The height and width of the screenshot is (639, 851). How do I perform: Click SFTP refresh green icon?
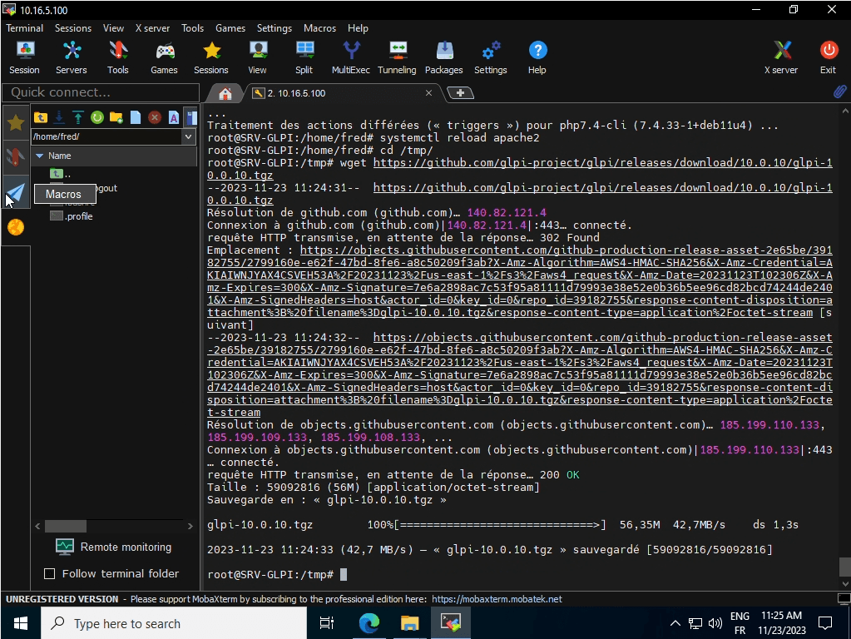(96, 117)
